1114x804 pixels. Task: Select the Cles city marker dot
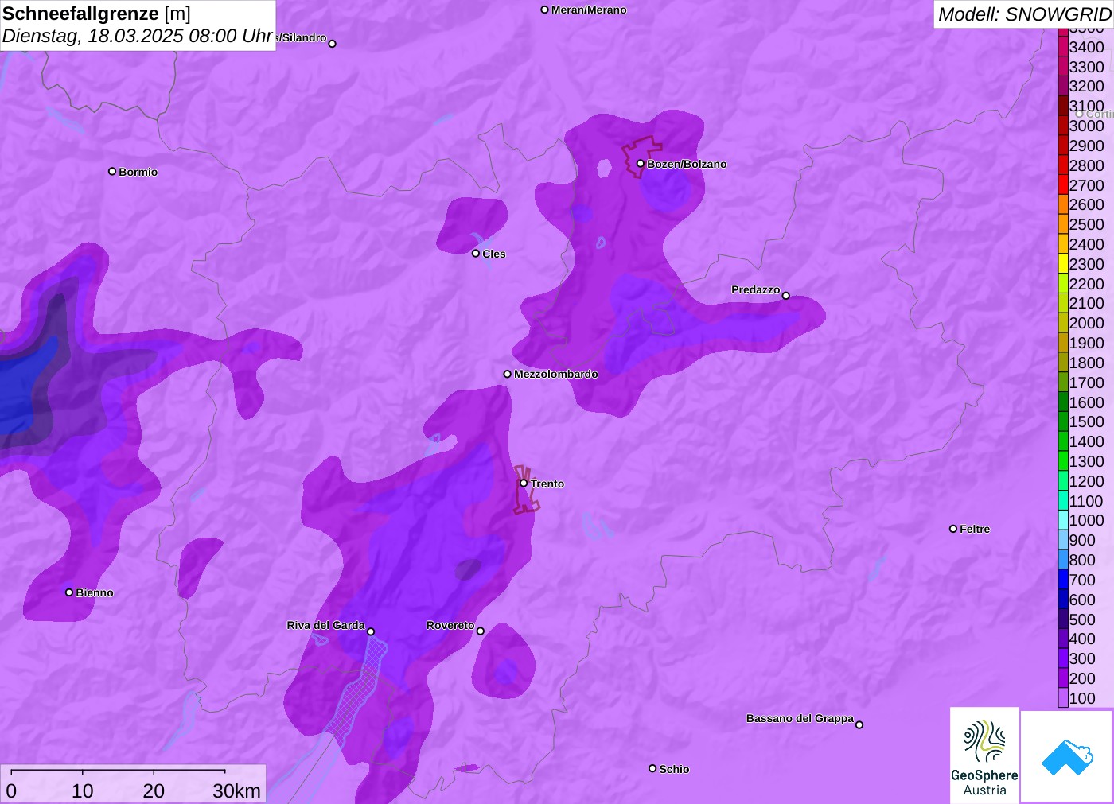pyautogui.click(x=476, y=254)
